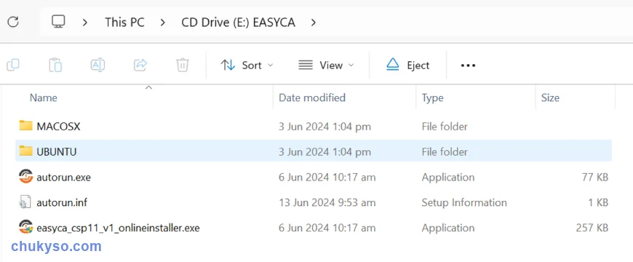Expand chevron after This PC
This screenshot has height=262, width=633.
[x=163, y=23]
